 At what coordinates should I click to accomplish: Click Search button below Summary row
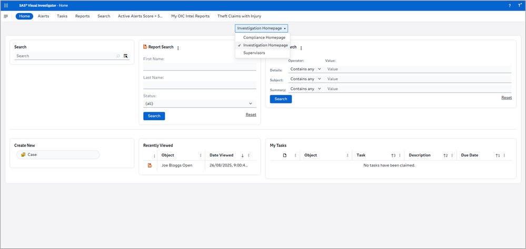[281, 99]
